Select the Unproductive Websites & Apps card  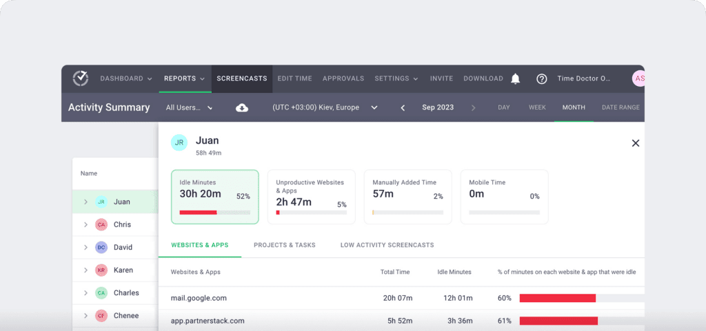311,197
